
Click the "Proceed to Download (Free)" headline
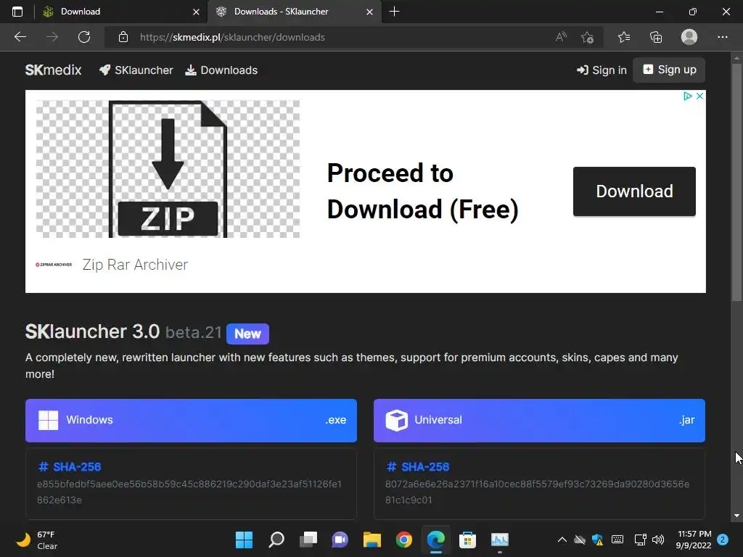[x=423, y=191]
